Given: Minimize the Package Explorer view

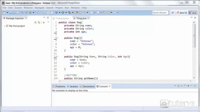Looking at the screenshot, I should click(x=44, y=17).
